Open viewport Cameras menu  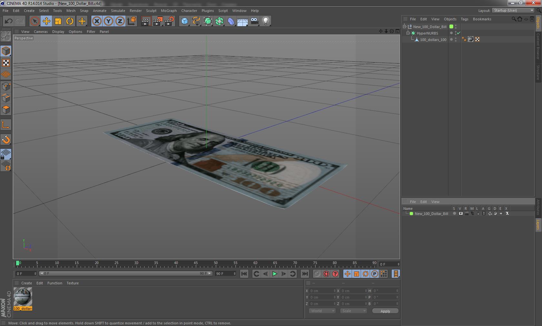tap(41, 32)
